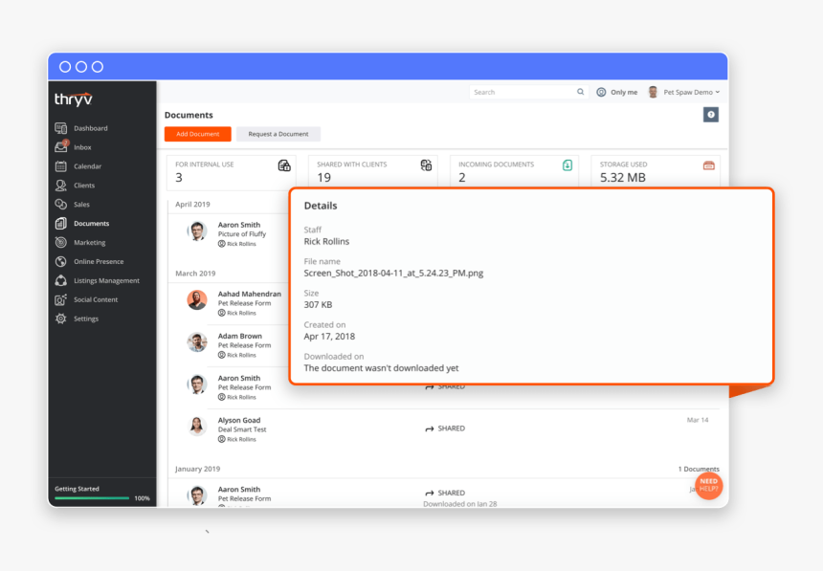Click the Incoming Documents green icon
Screen dimensions: 823x571
(x=567, y=165)
